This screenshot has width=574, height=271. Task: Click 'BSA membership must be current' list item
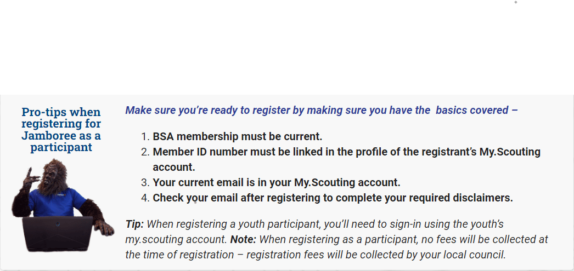tap(238, 137)
